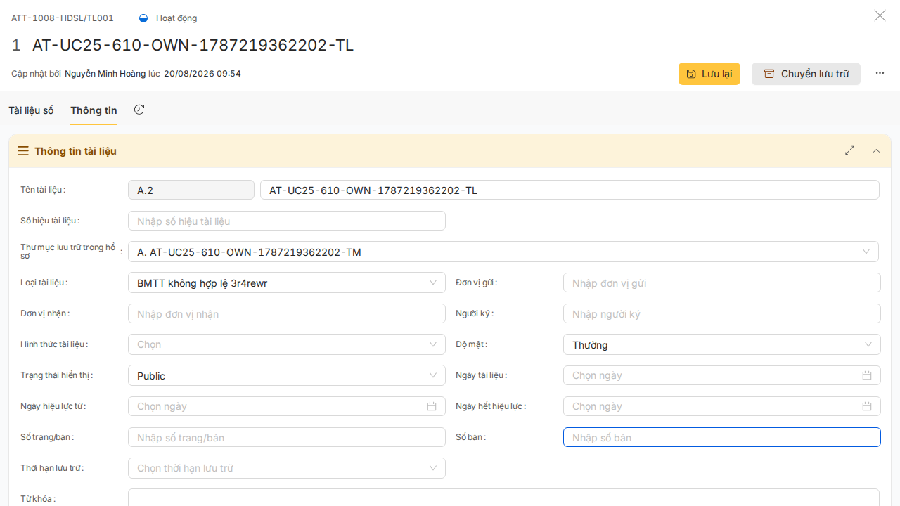Click the hamburger icon beside Thông tin tài liệu

pyautogui.click(x=23, y=151)
